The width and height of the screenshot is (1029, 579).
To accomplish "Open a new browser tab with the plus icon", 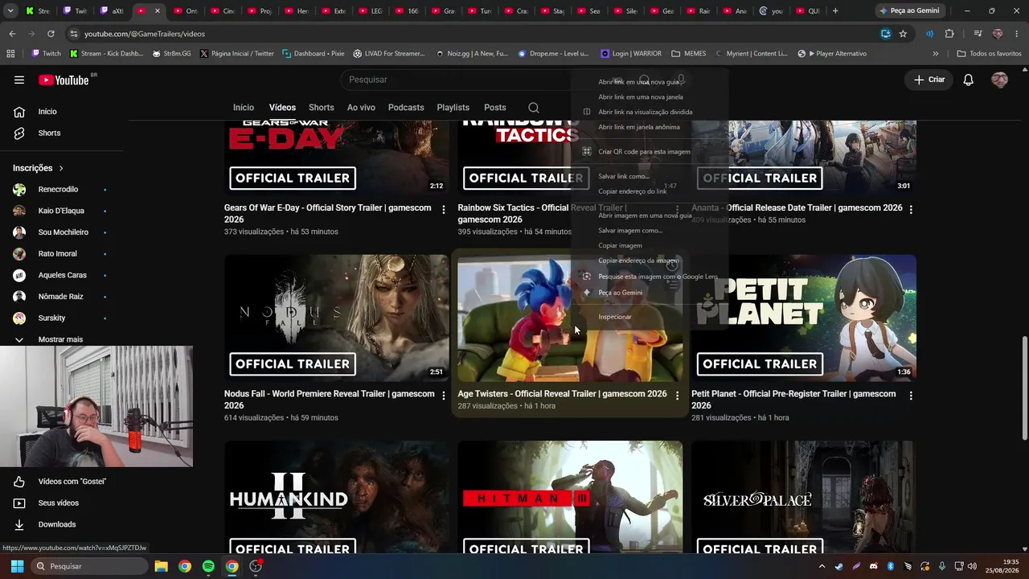I will [835, 11].
